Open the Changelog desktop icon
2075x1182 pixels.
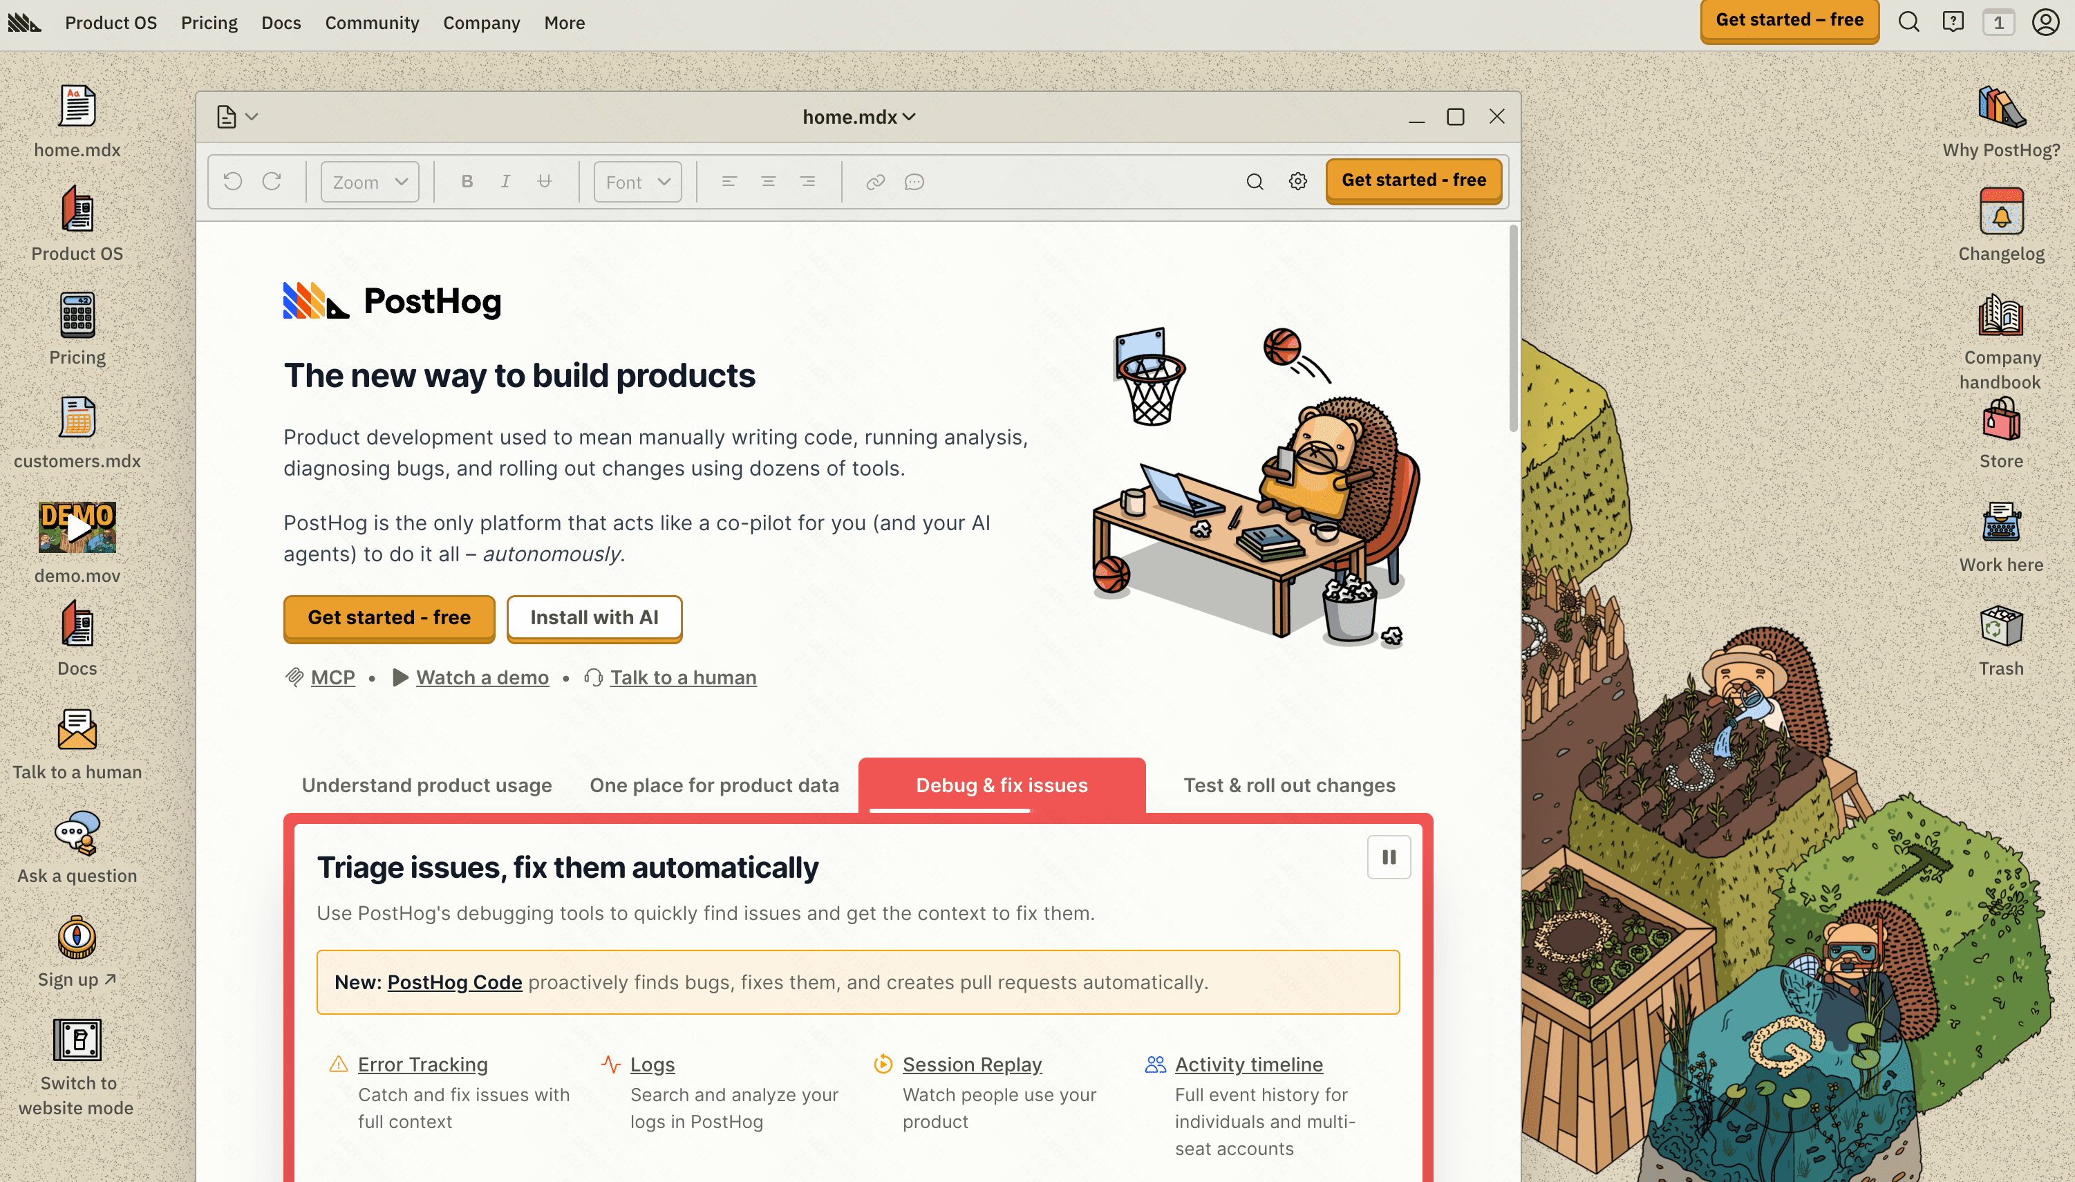coord(2001,210)
